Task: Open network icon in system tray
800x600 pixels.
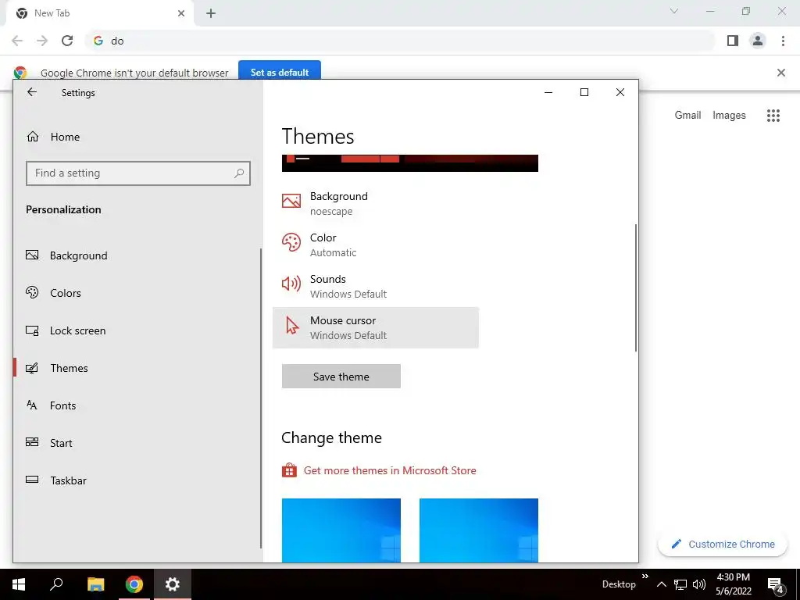Action: 680,584
